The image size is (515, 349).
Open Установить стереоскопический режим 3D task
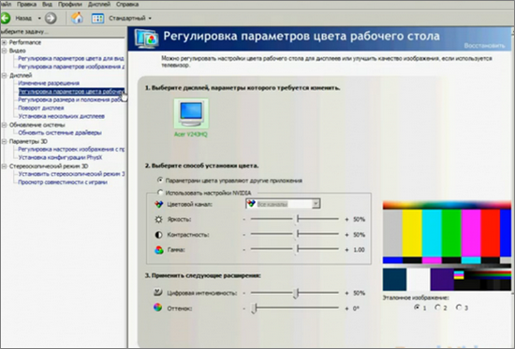coord(71,174)
